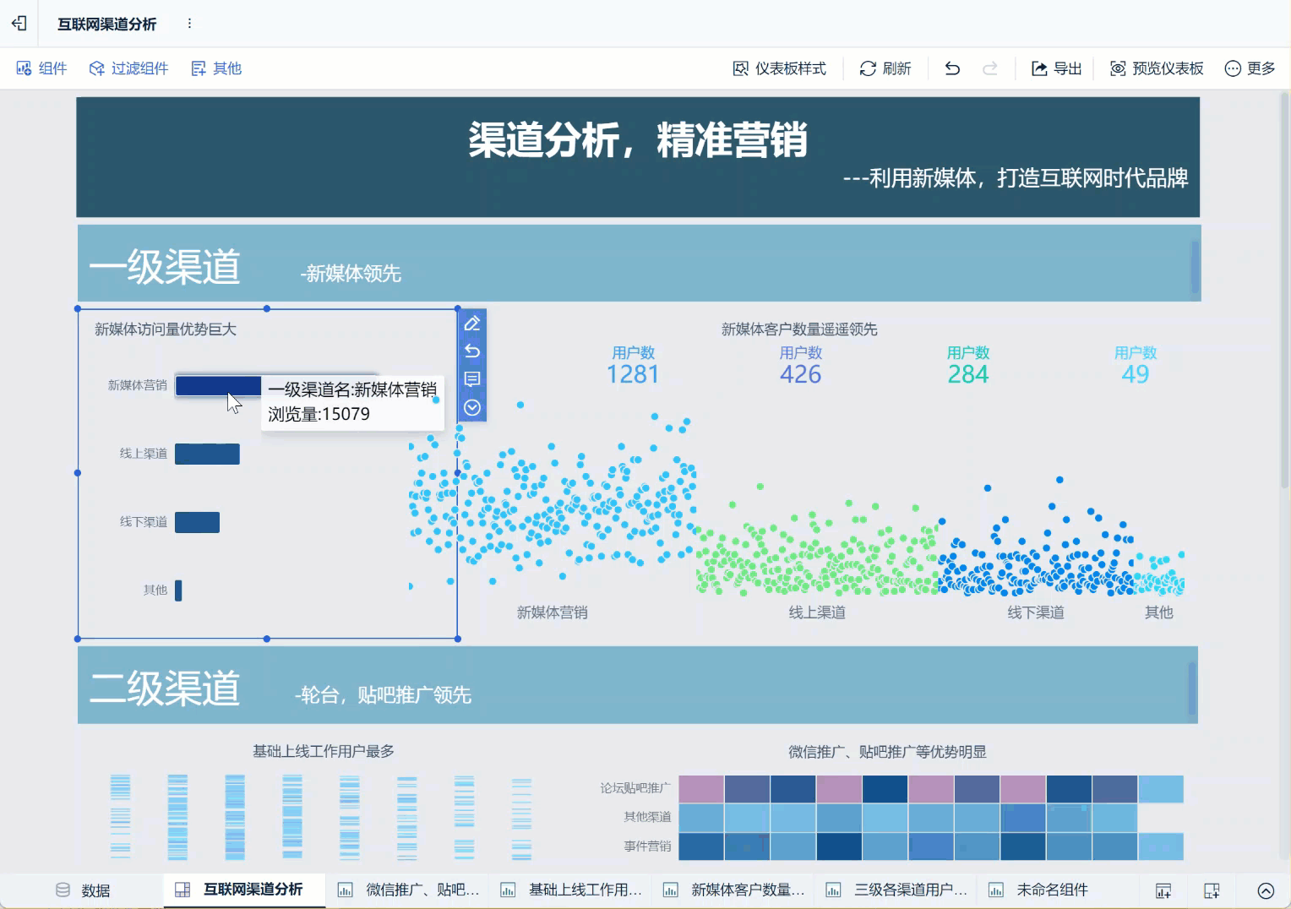Open the three-dot menu beside 互联网渠道分析 title

coord(189,24)
